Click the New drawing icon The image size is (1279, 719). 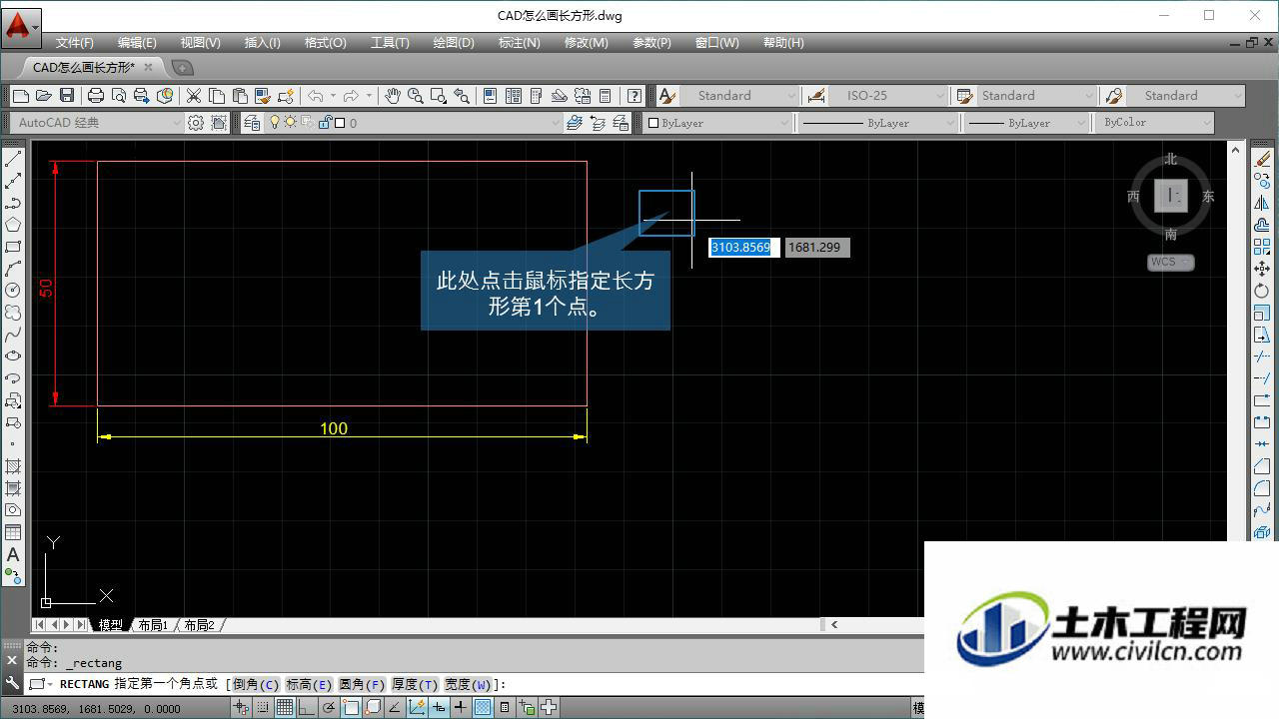(x=21, y=96)
